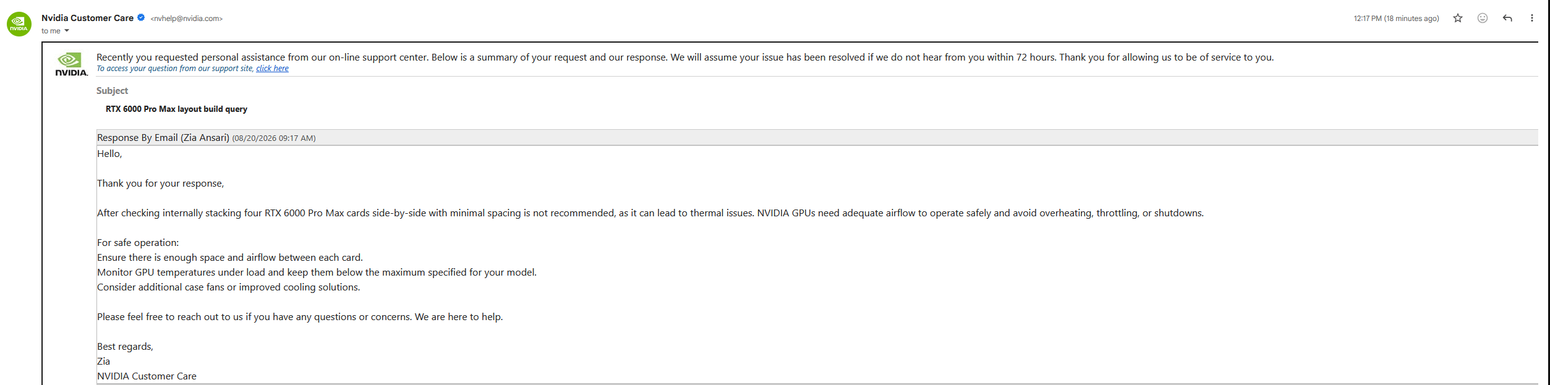Viewport: 1550px width, 385px height.
Task: Select the RTX 6000 Pro Max subject line
Action: coord(176,109)
